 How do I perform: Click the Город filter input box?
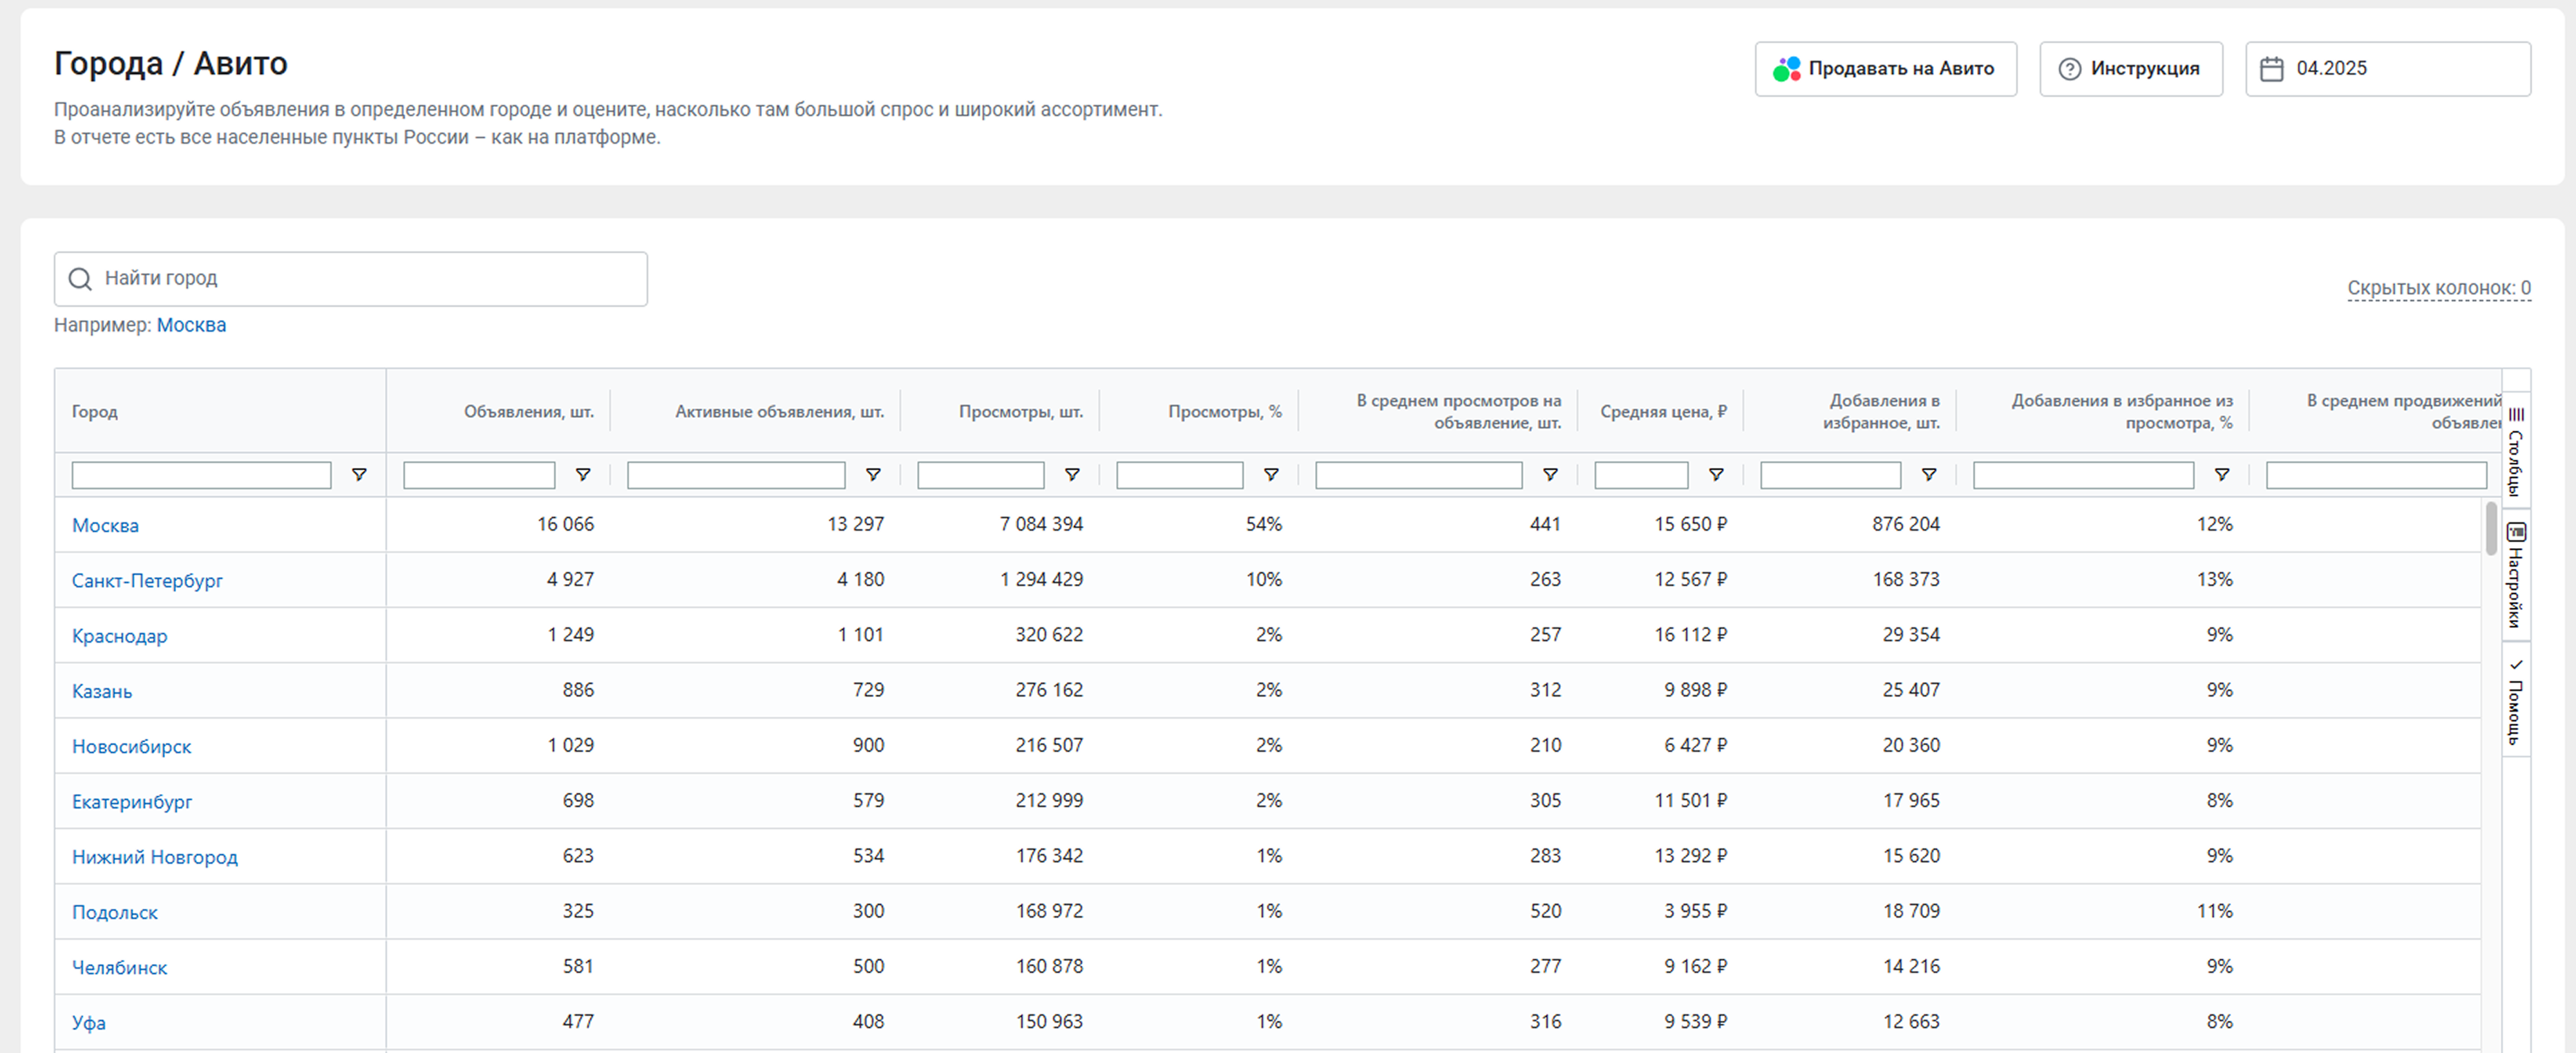point(201,475)
